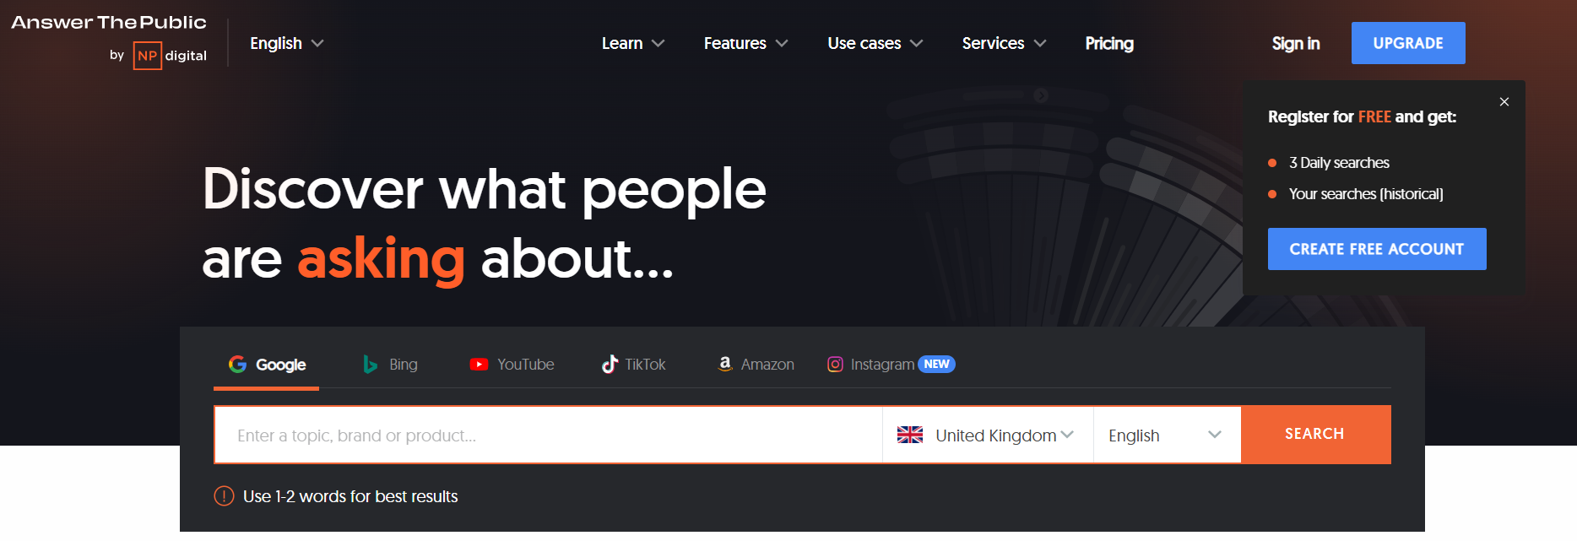Expand the Services menu
Screen dimensions: 1577x541
(x=1004, y=43)
